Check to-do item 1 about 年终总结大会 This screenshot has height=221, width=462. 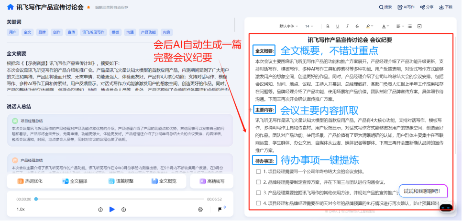258,171
